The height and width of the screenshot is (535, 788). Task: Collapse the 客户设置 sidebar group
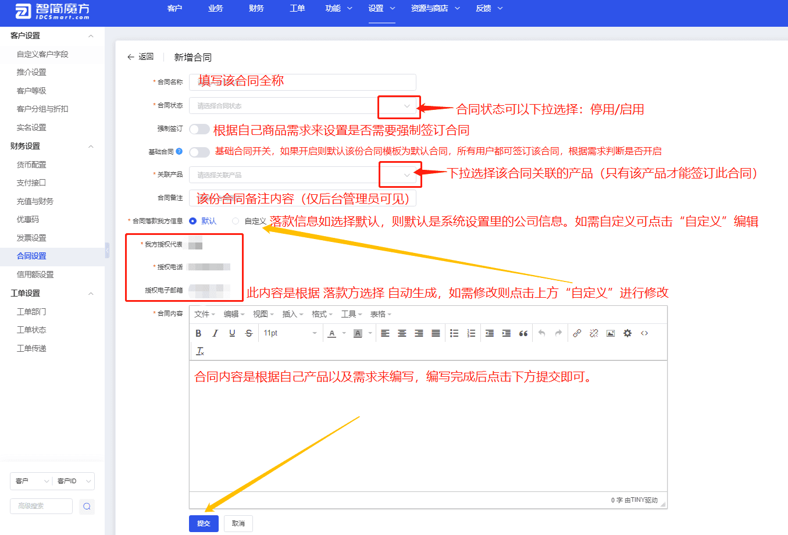pyautogui.click(x=91, y=36)
